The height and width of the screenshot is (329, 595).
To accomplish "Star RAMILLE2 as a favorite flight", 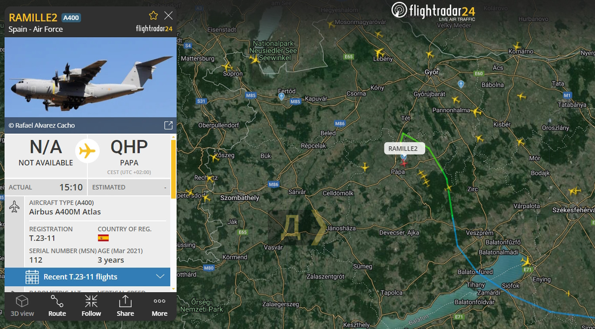I will pos(154,15).
